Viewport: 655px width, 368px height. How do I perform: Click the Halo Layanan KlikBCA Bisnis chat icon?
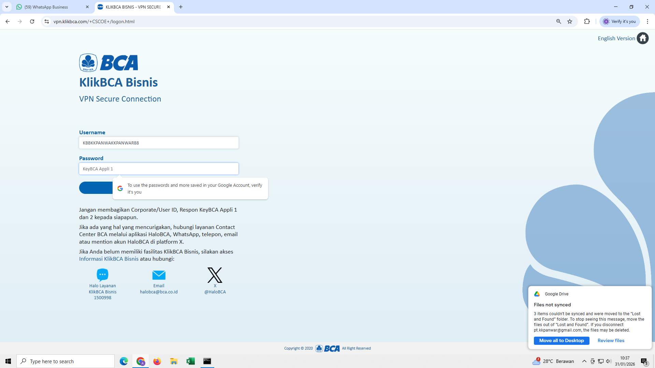[x=102, y=275]
